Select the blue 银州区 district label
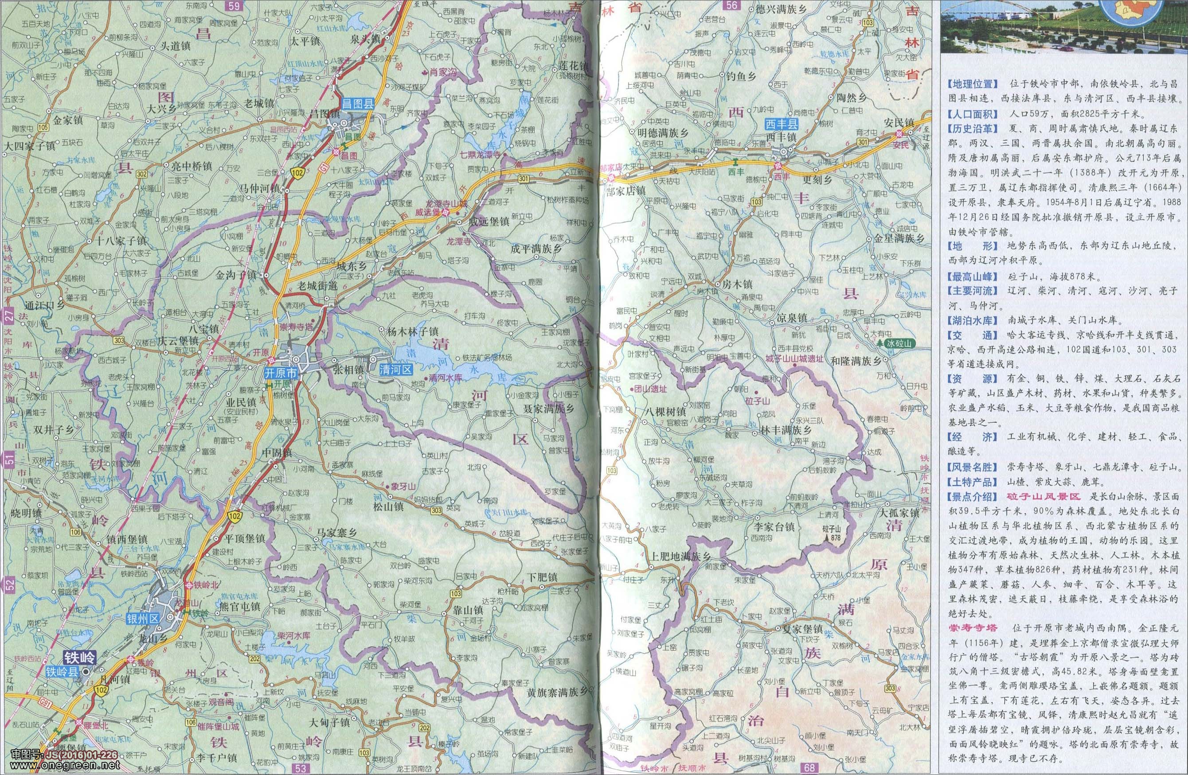This screenshot has height=775, width=1188. pyautogui.click(x=142, y=618)
